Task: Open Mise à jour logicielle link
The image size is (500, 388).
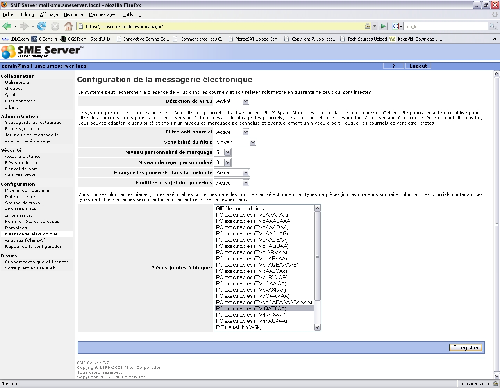Action: tap(27, 190)
